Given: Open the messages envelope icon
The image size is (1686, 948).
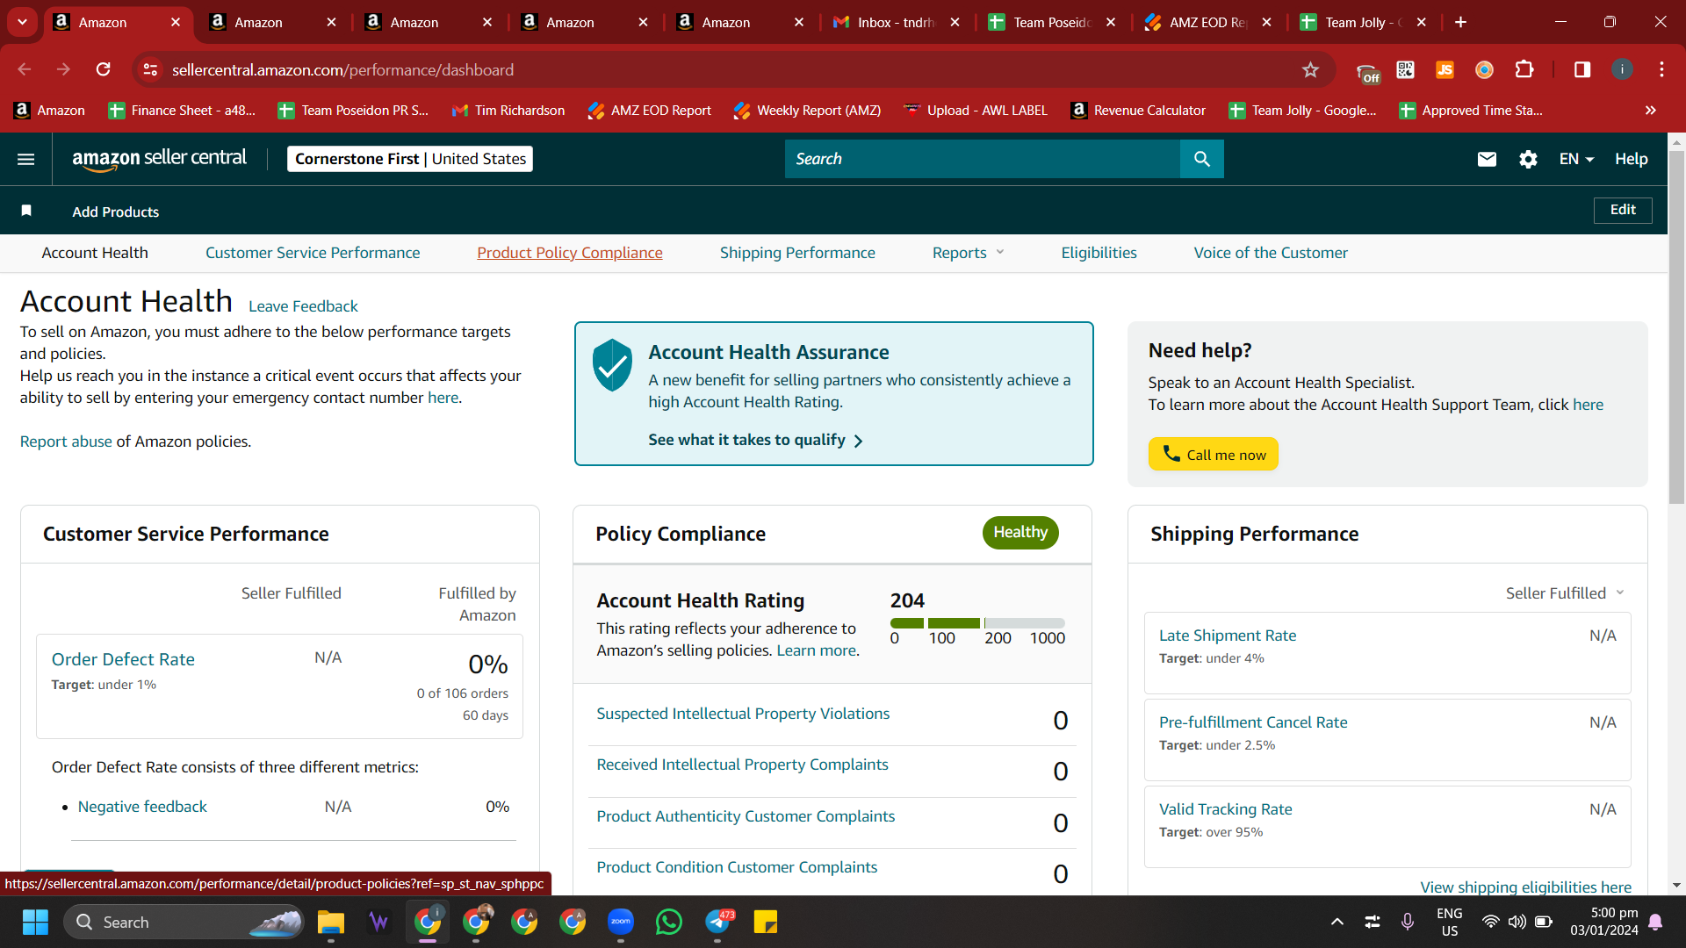Looking at the screenshot, I should pyautogui.click(x=1487, y=159).
